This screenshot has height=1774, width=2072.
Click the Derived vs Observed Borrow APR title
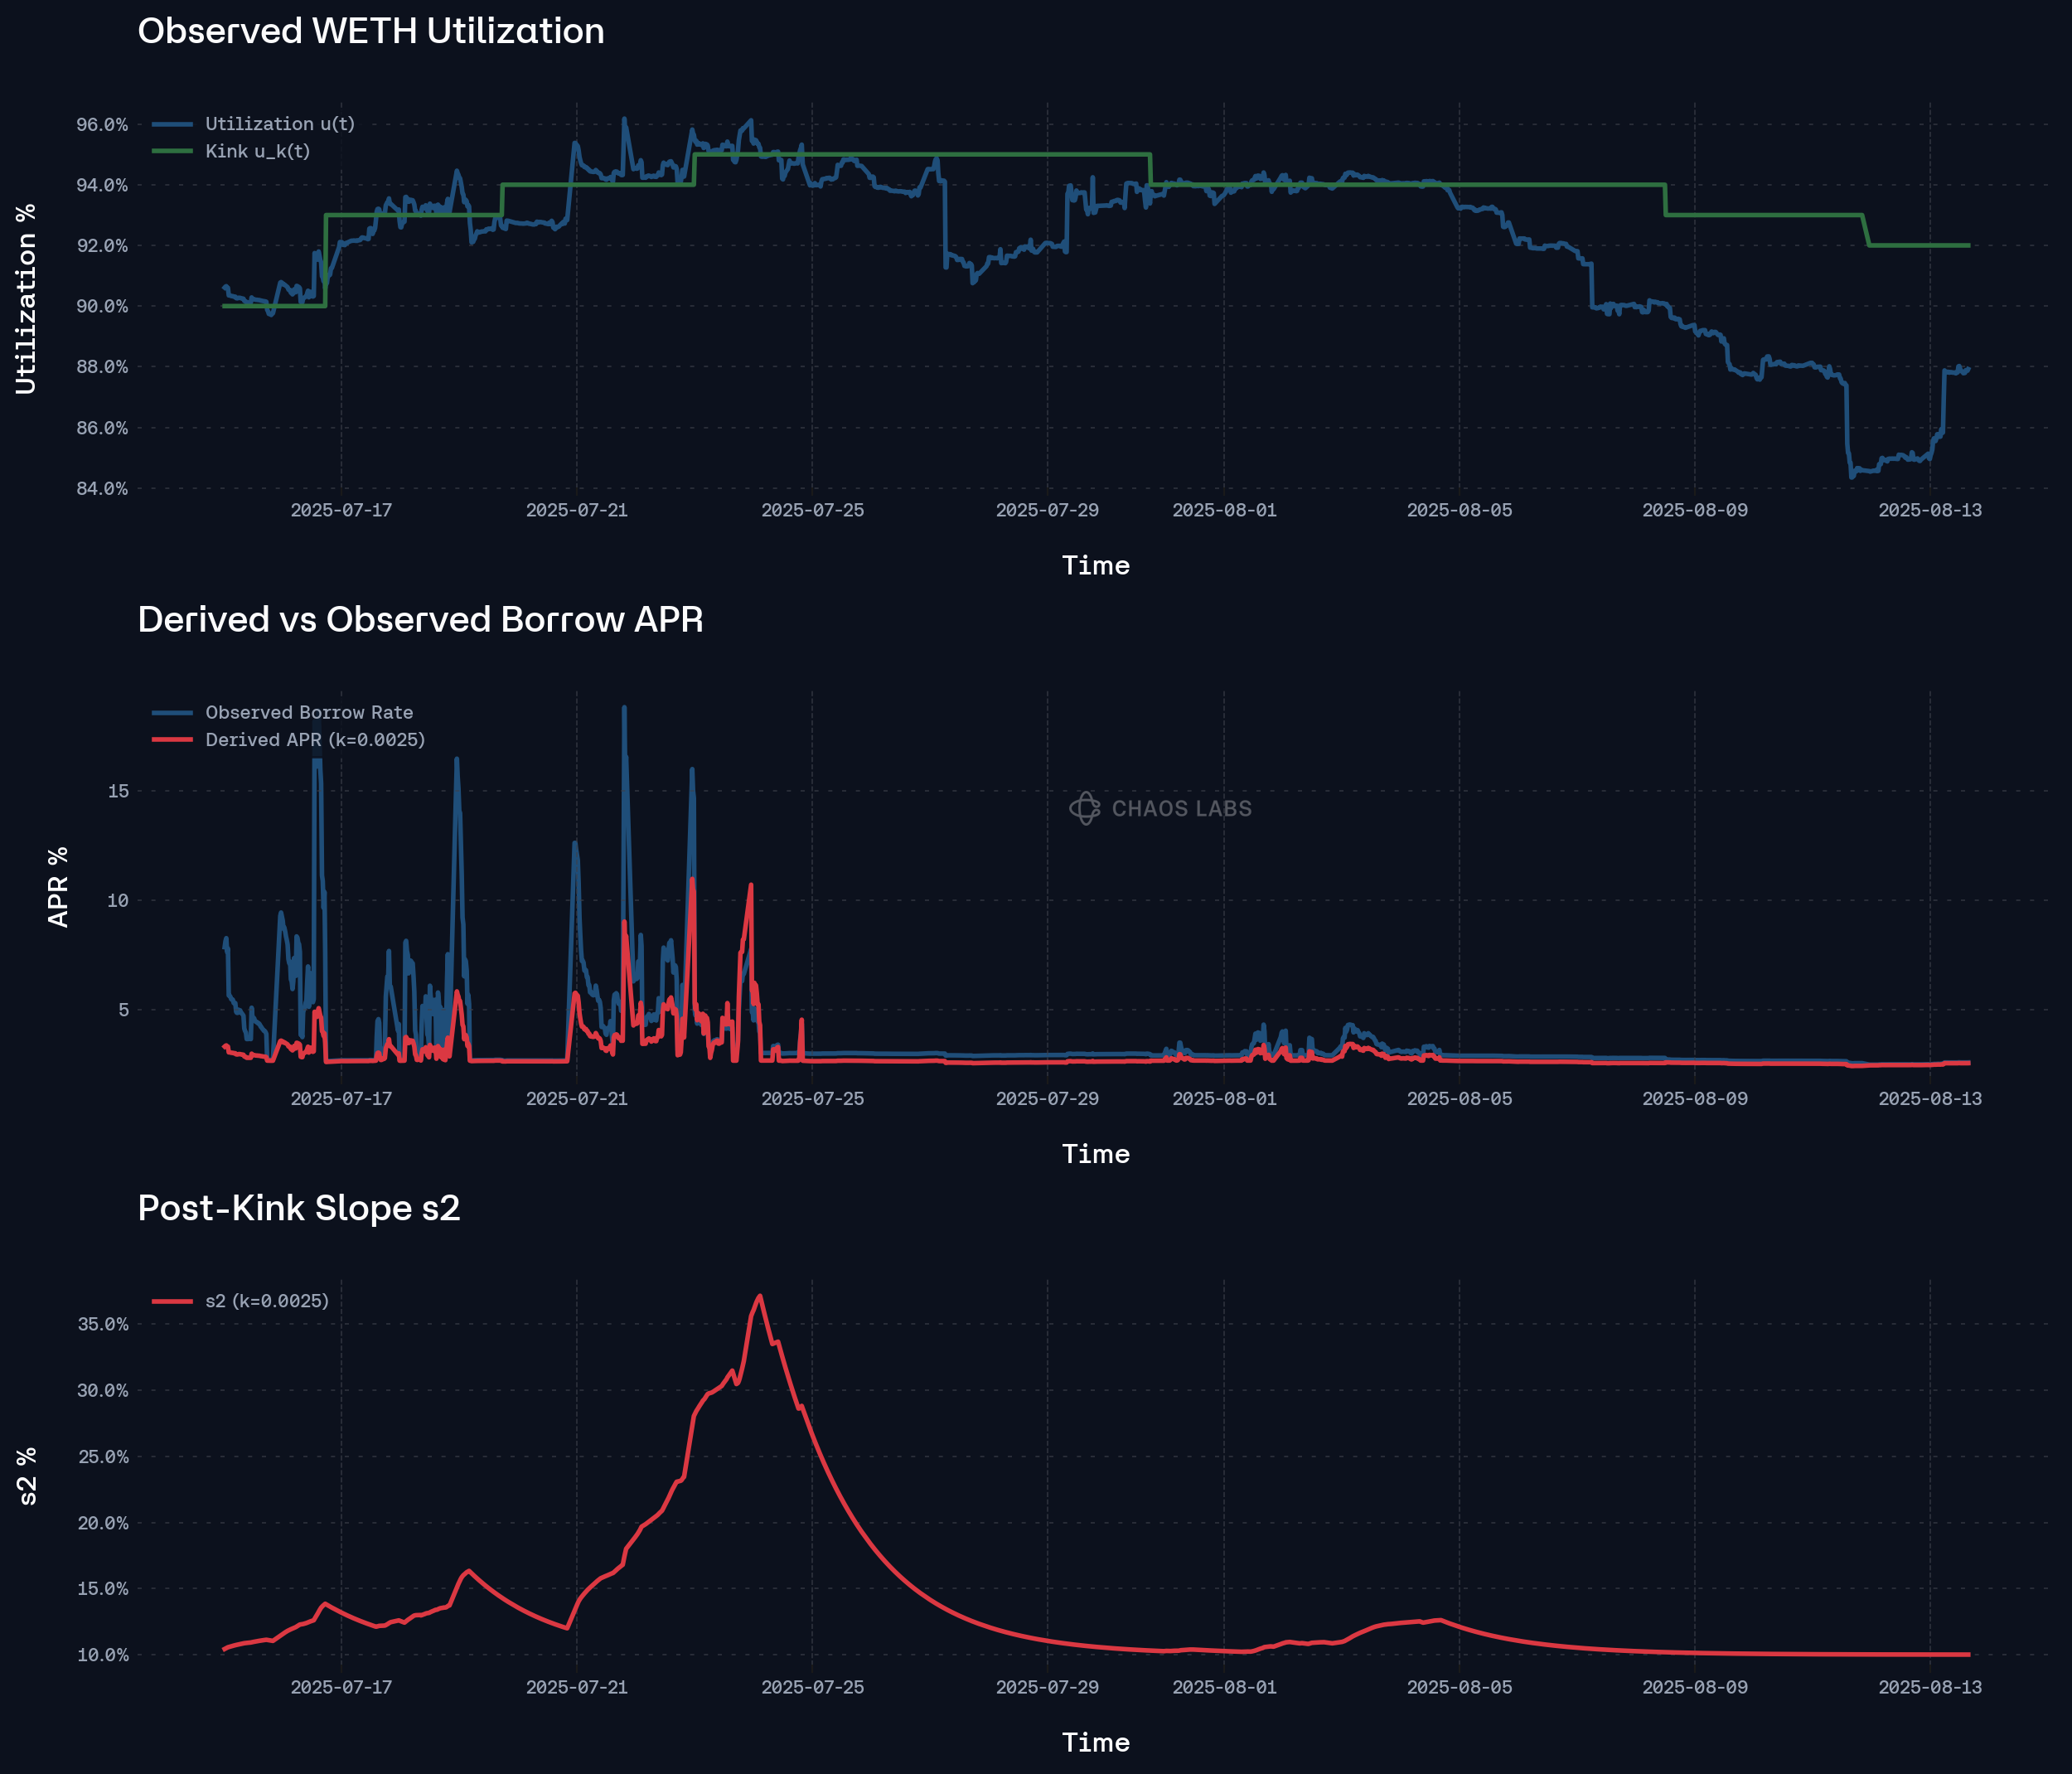click(420, 619)
